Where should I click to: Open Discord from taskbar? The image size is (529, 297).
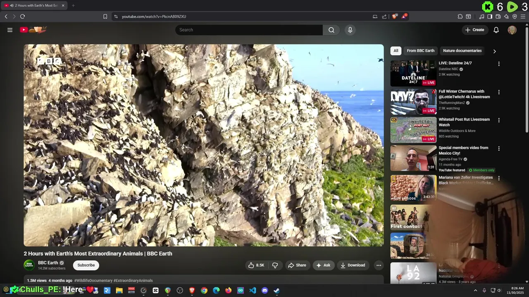(264, 290)
